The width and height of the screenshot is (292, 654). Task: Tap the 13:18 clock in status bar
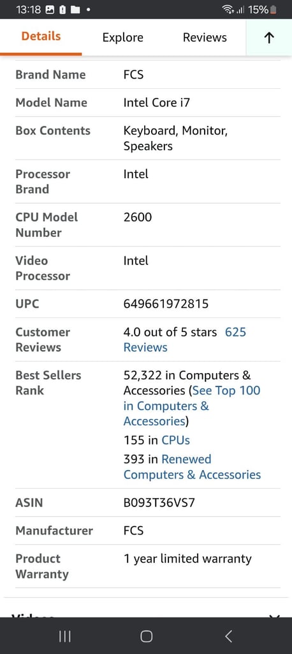28,9
